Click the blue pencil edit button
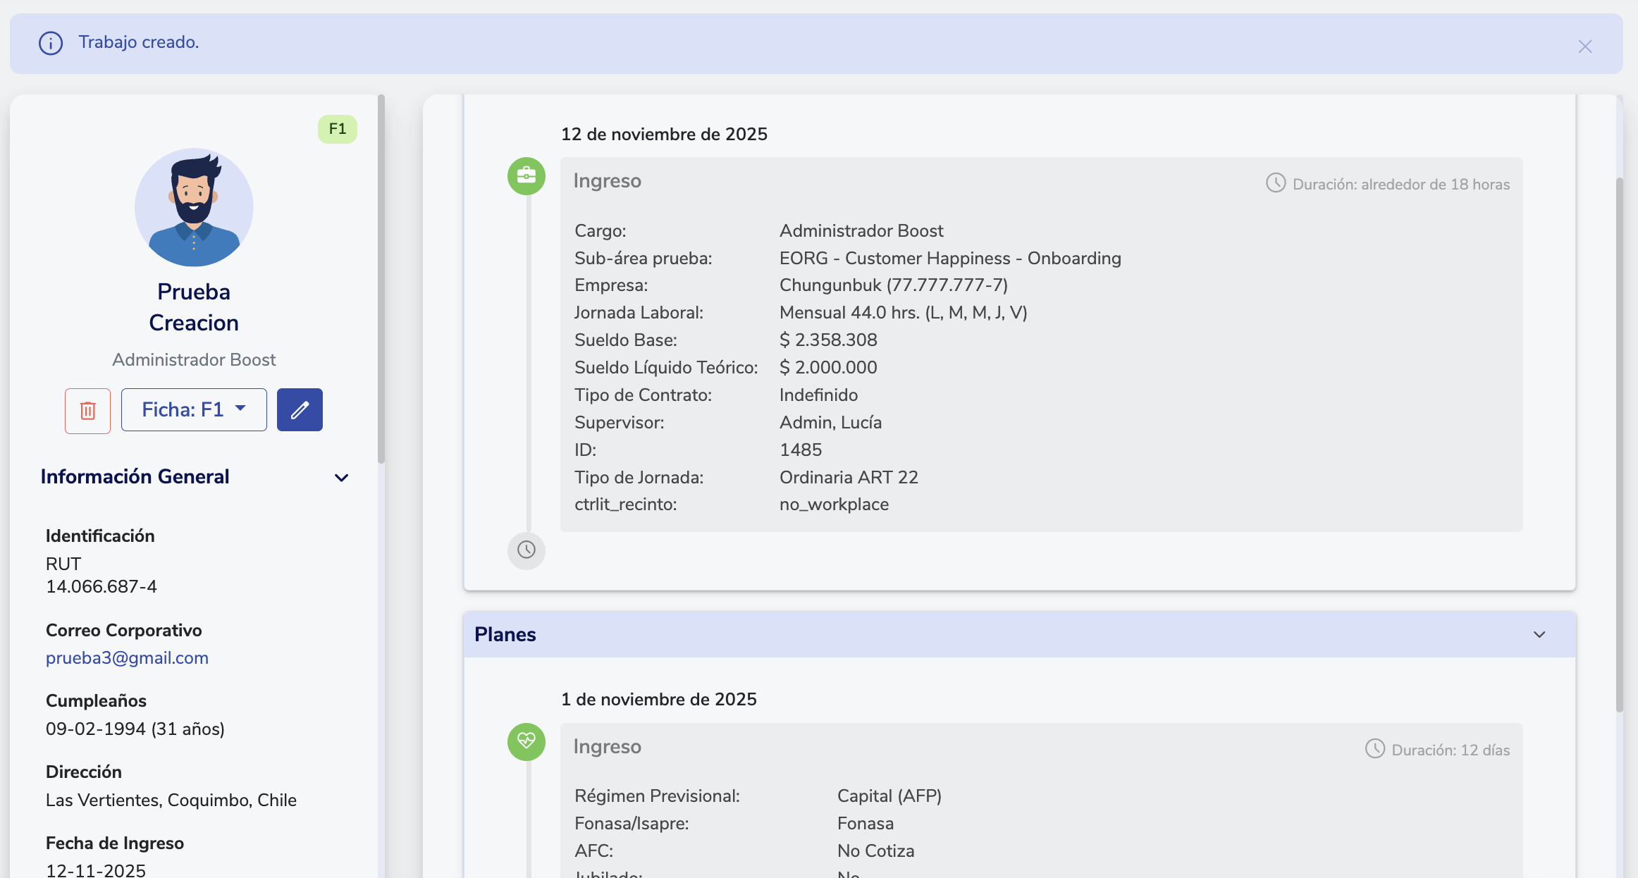Image resolution: width=1638 pixels, height=878 pixels. (x=300, y=410)
